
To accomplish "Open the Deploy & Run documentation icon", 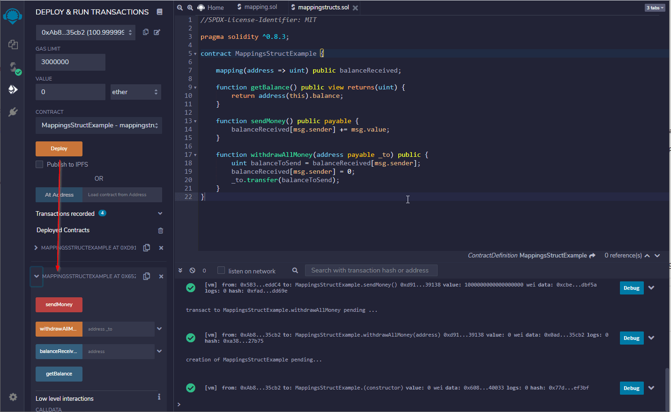I will click(x=159, y=12).
